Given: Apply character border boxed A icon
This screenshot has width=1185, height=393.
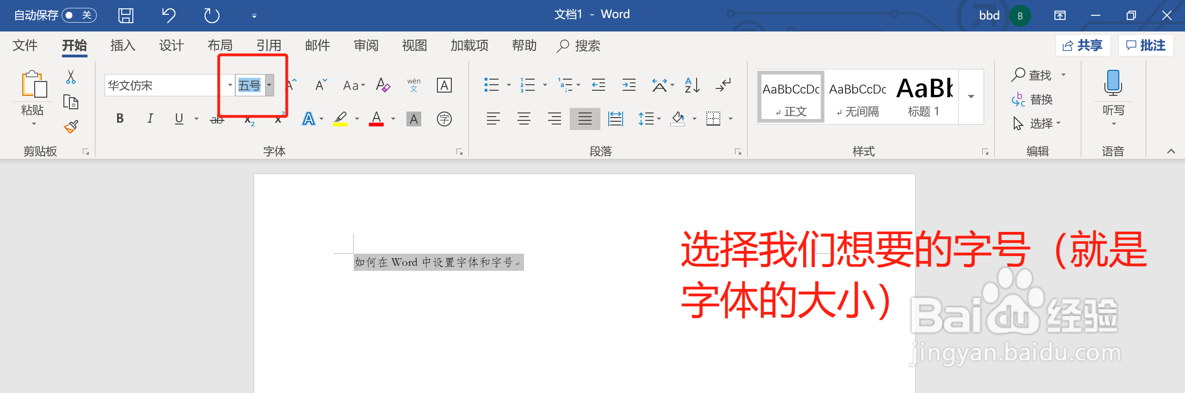Looking at the screenshot, I should click(444, 85).
